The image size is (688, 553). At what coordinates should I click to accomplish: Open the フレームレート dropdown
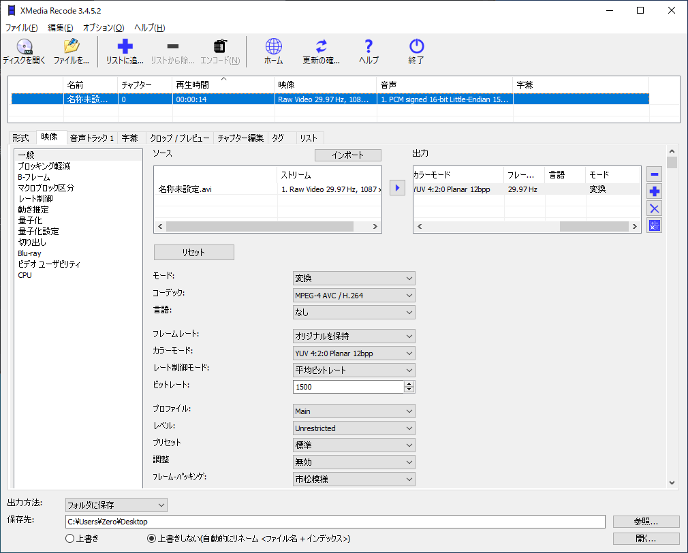pos(354,336)
